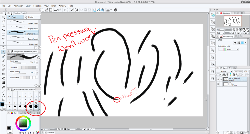
Task: Select the Gradient tool
Action: (3, 83)
